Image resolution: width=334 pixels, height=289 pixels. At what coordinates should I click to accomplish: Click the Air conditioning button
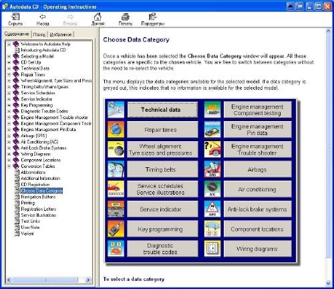click(x=257, y=189)
